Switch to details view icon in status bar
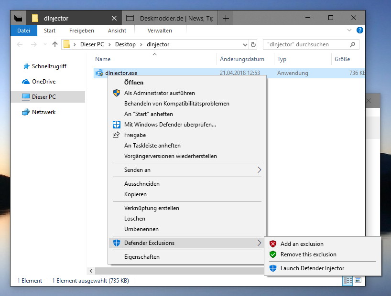 click(348, 281)
